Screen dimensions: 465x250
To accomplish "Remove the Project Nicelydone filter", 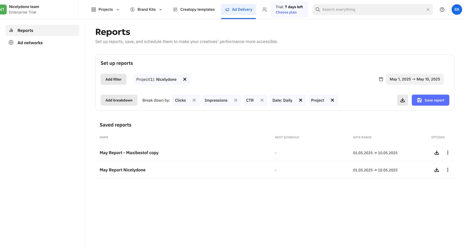I will (185, 79).
